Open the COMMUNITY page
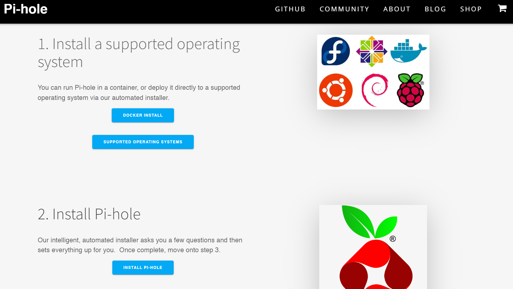Viewport: 513px width, 289px height. [x=344, y=9]
